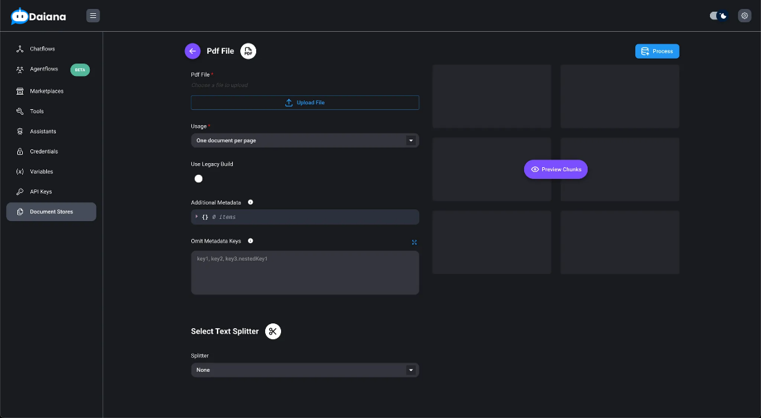Click the purple back arrow icon
761x418 pixels.
tap(193, 51)
